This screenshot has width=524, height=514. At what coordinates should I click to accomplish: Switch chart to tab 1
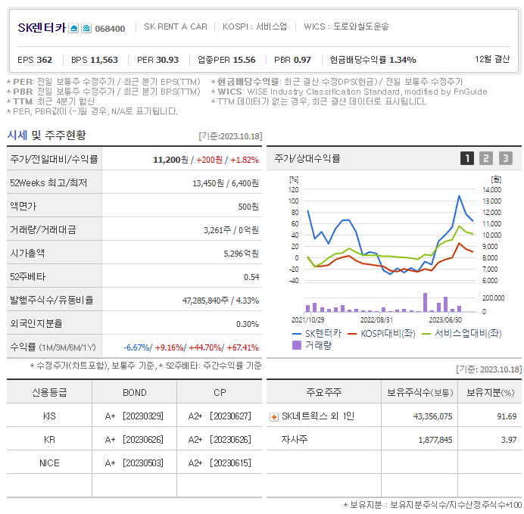tap(467, 158)
